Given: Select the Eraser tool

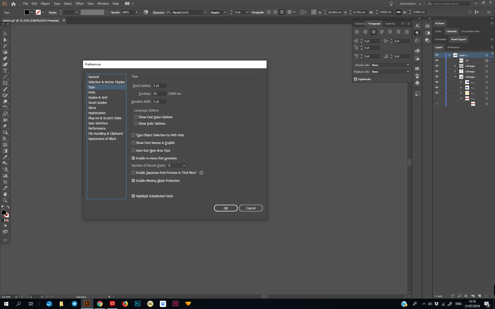Looking at the screenshot, I should (5, 102).
